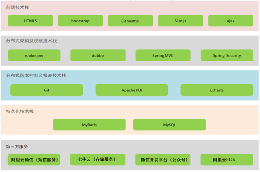Select the 七牛云（存储服务）block
The image size is (260, 172).
tap(98, 160)
